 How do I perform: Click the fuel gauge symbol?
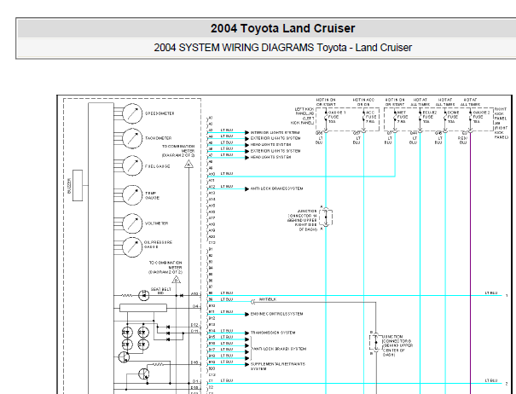(x=132, y=166)
